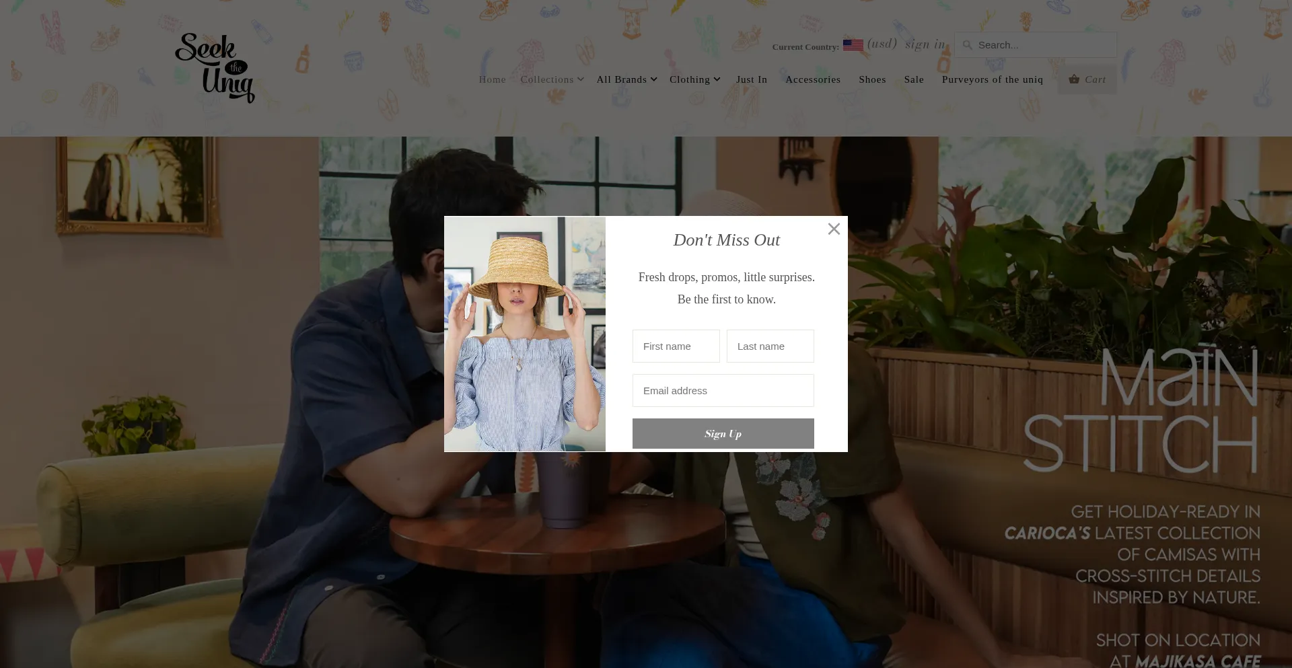Click the sign in link
Screen dimensions: 1292x668
(925, 44)
